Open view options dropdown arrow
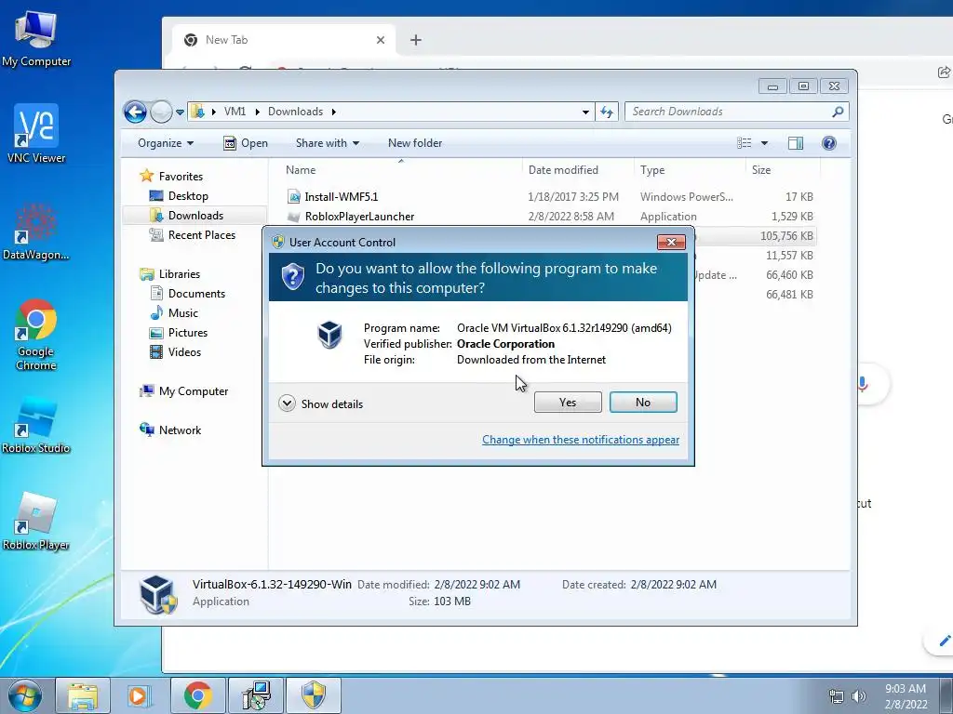953x714 pixels. pyautogui.click(x=765, y=143)
